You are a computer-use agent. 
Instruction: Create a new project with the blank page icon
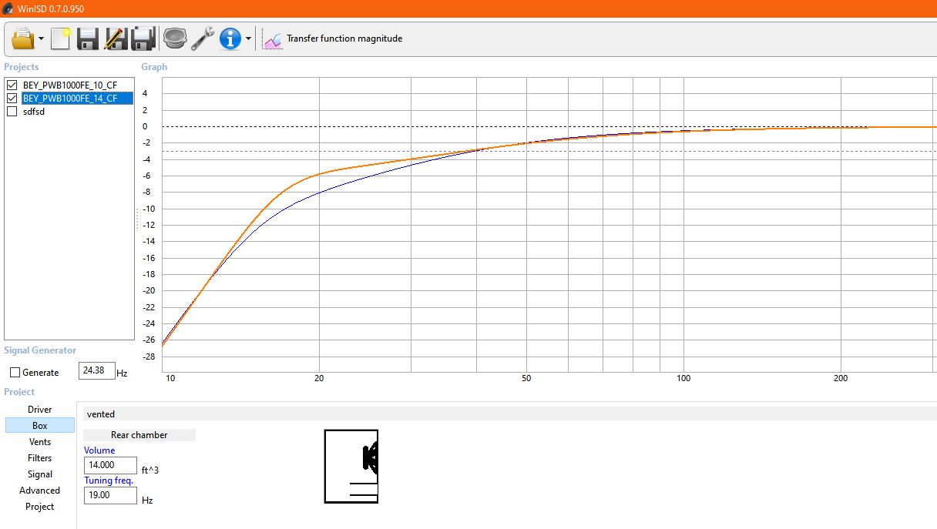pyautogui.click(x=61, y=39)
